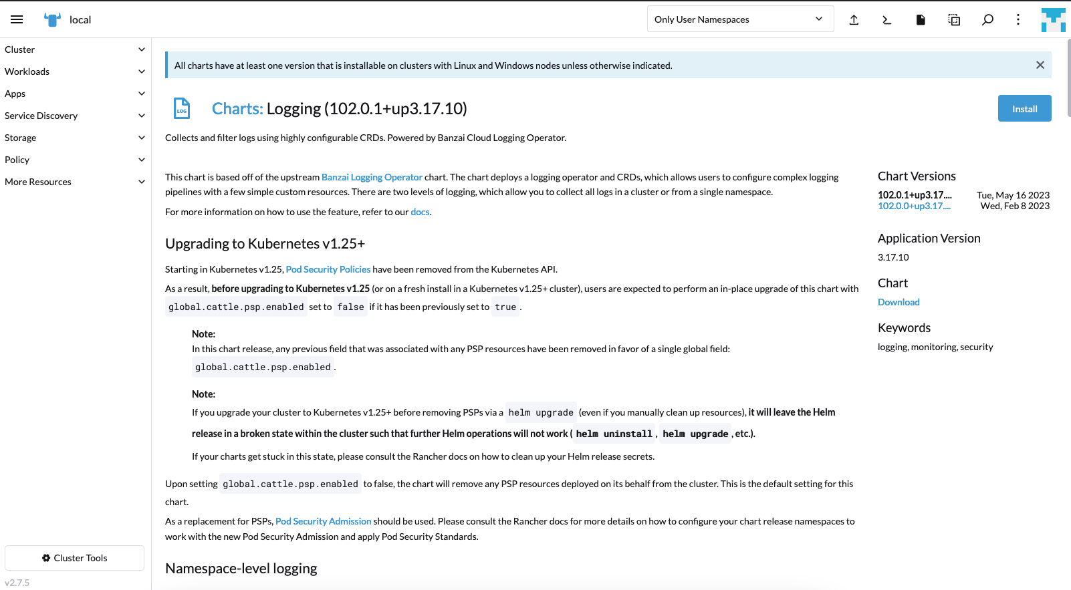
Task: Expand the Apps sidebar section
Action: 75,94
